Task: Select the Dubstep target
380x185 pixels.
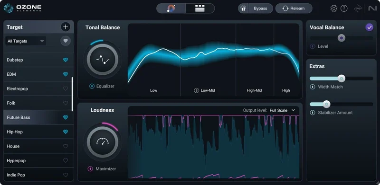Action: coord(38,60)
